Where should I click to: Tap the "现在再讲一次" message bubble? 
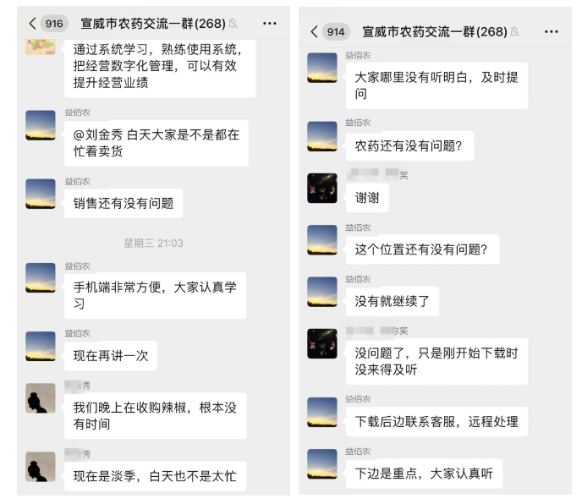click(111, 356)
